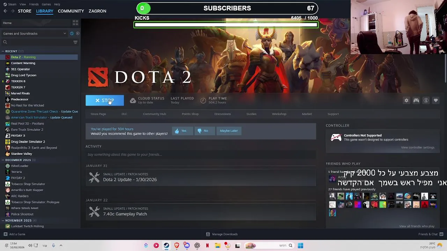Open the Discord taskbar icon
The image size is (447, 251).
click(187, 245)
